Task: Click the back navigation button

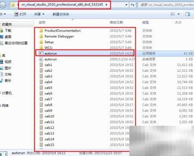Action: pyautogui.click(x=3, y=5)
